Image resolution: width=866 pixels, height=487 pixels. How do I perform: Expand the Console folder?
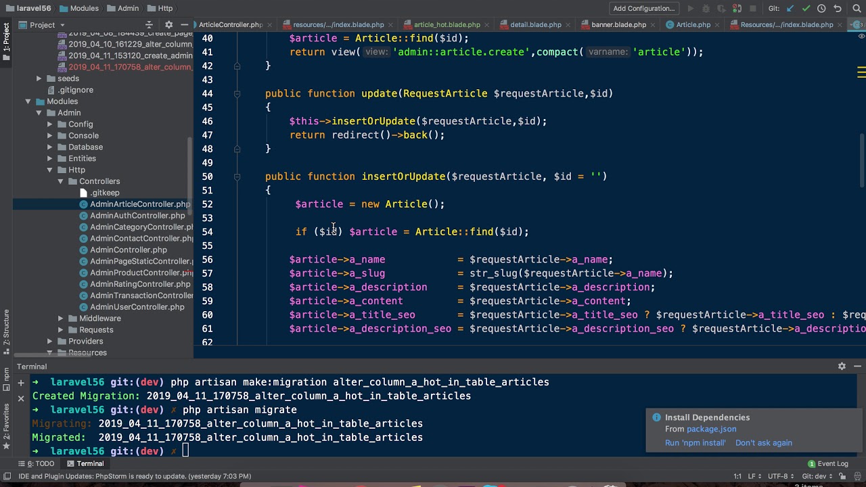click(50, 136)
